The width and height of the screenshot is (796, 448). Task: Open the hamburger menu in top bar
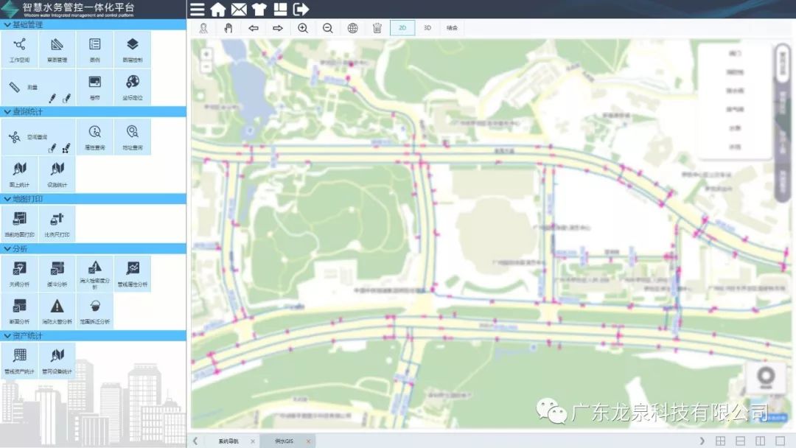pos(198,10)
